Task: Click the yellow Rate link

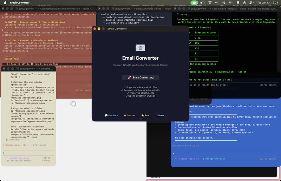Action: click(x=145, y=116)
